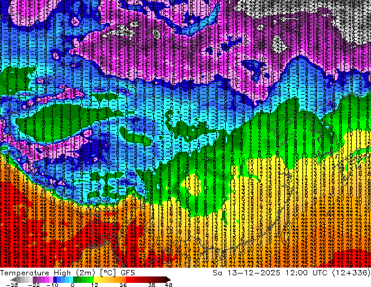Click the word 'High' in the title

tap(62, 274)
